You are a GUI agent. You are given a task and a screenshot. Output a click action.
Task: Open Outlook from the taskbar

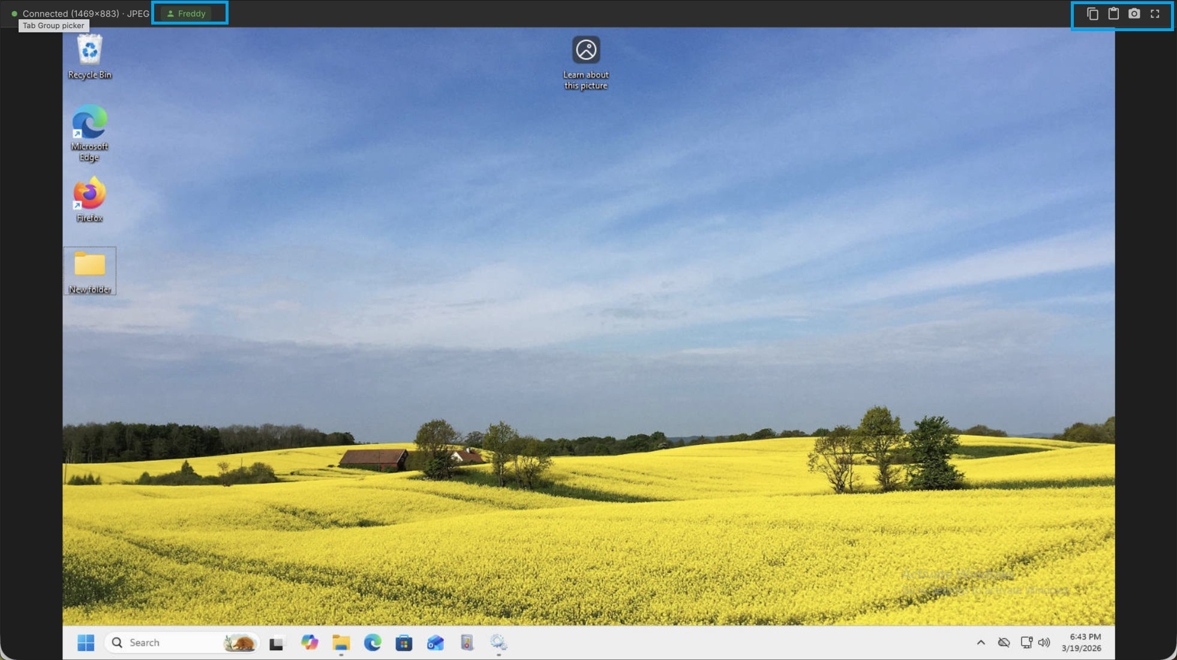pyautogui.click(x=434, y=642)
